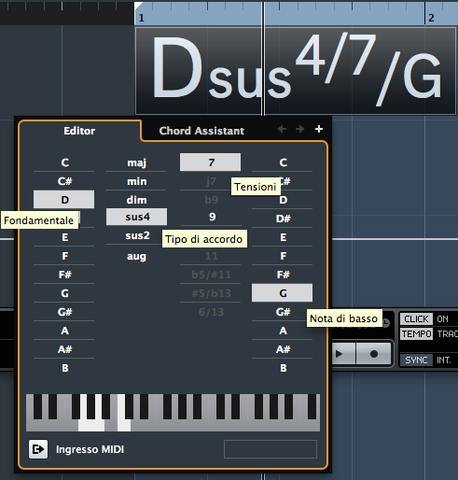Select highlighted root note D
Screen dimensions: 458x480
[64, 200]
